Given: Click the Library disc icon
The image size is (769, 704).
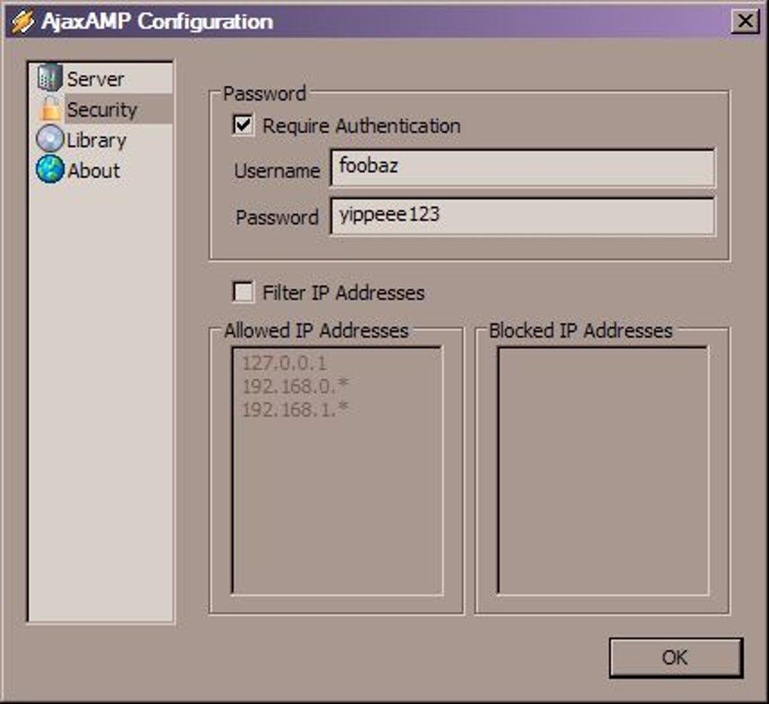Looking at the screenshot, I should [50, 139].
